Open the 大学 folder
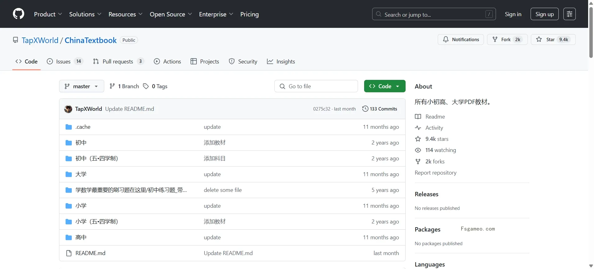The image size is (594, 269). pyautogui.click(x=81, y=174)
